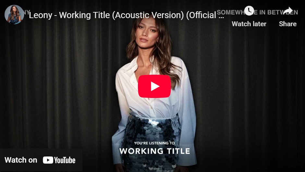Click the "SOMEWHERE IN BETWEEN" text at top
This screenshot has height=172, width=305.
[257, 12]
